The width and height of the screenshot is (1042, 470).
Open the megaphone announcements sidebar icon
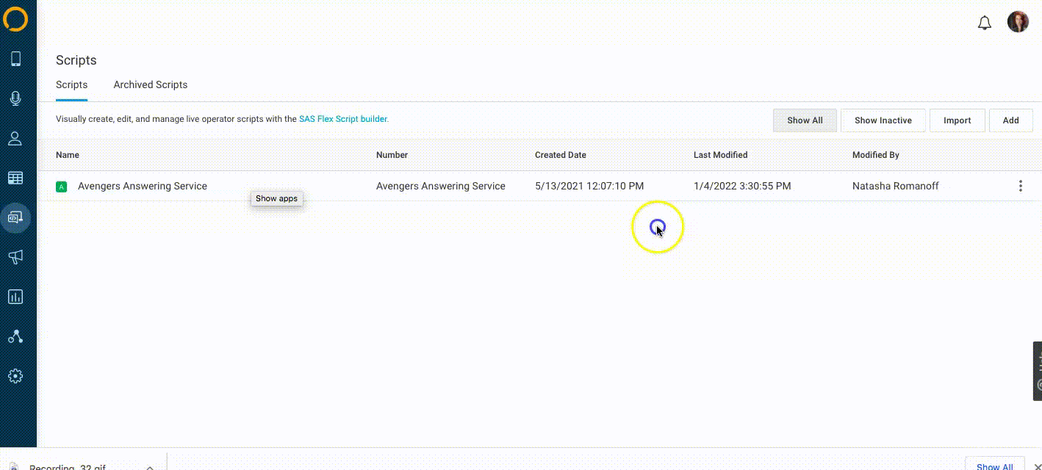tap(15, 257)
